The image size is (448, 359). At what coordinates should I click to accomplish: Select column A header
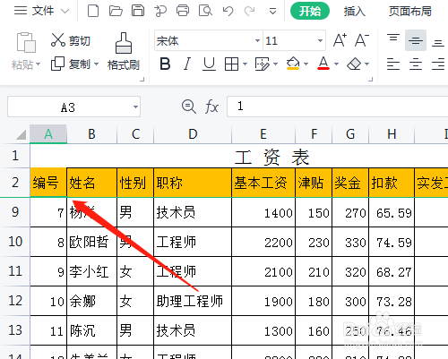48,134
